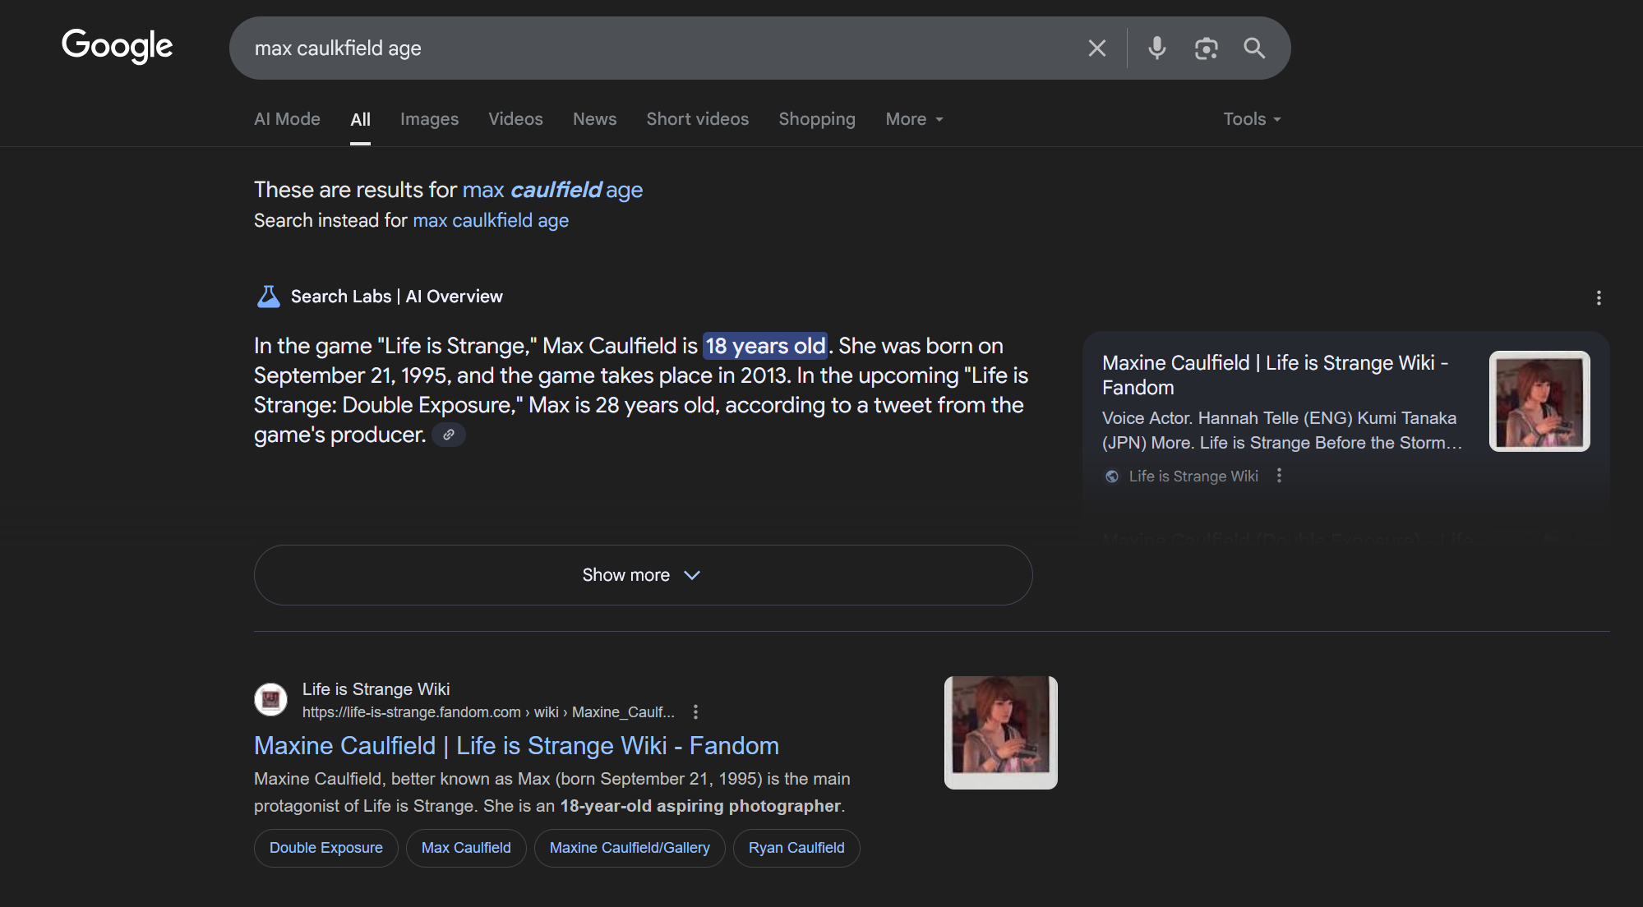The width and height of the screenshot is (1643, 907).
Task: Expand the More dropdown
Action: coord(914,119)
